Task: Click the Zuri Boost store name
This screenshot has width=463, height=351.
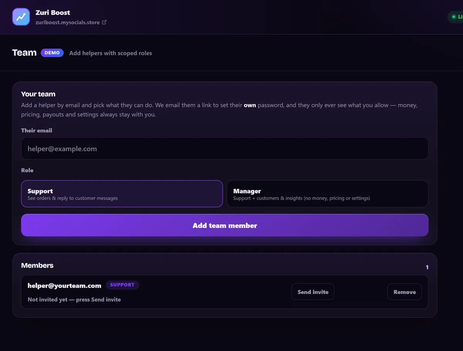Action: click(53, 12)
